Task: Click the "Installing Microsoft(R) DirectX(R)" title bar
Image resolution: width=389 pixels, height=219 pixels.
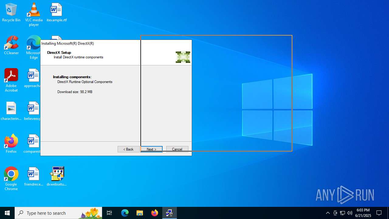Action: click(x=116, y=43)
